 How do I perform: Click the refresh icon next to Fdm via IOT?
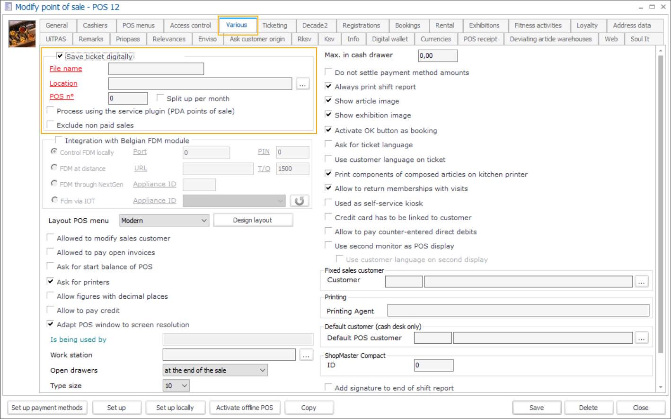coord(299,201)
